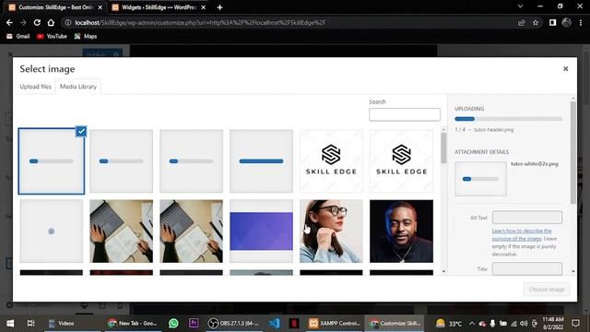Screen dimensions: 590x332
Task: Switch to New Tab Chrome window on taskbar
Action: (134, 323)
